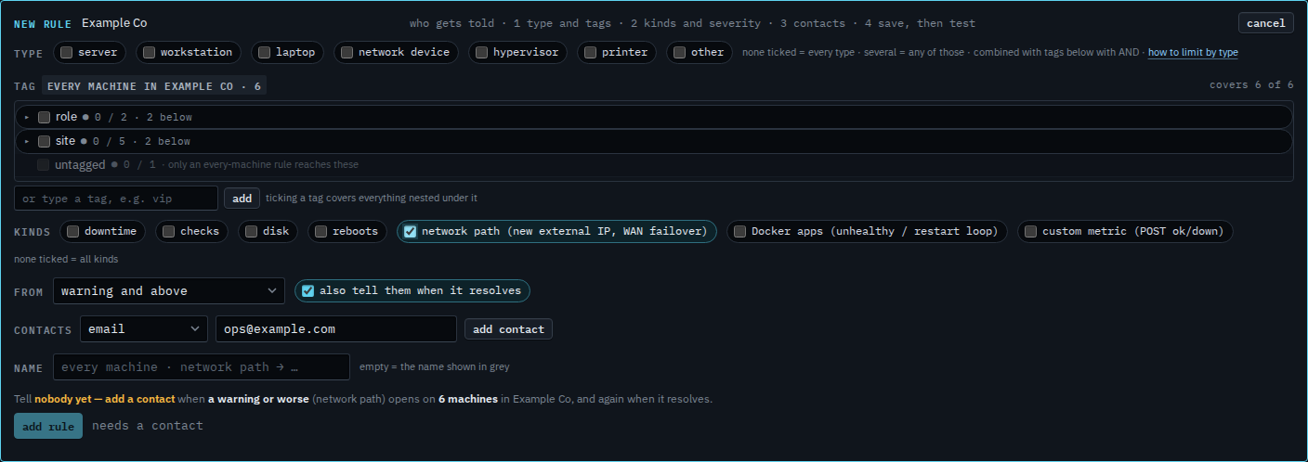This screenshot has width=1308, height=462.
Task: Click the none ticked = all kinds hint
Action: pyautogui.click(x=66, y=260)
